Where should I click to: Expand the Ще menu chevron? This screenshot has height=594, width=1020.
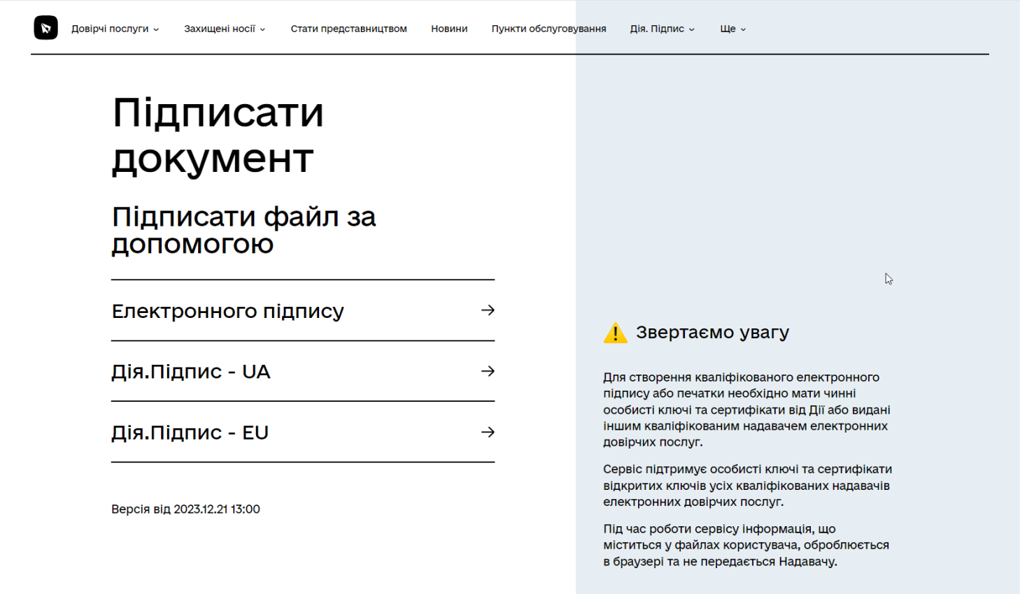[x=743, y=29]
